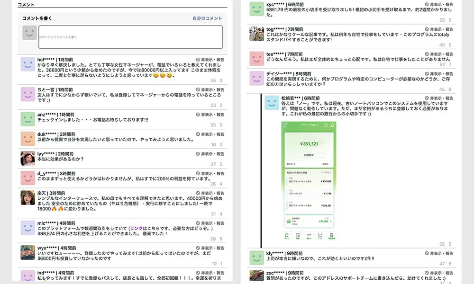Hide or report 楽天 comment

click(210, 194)
